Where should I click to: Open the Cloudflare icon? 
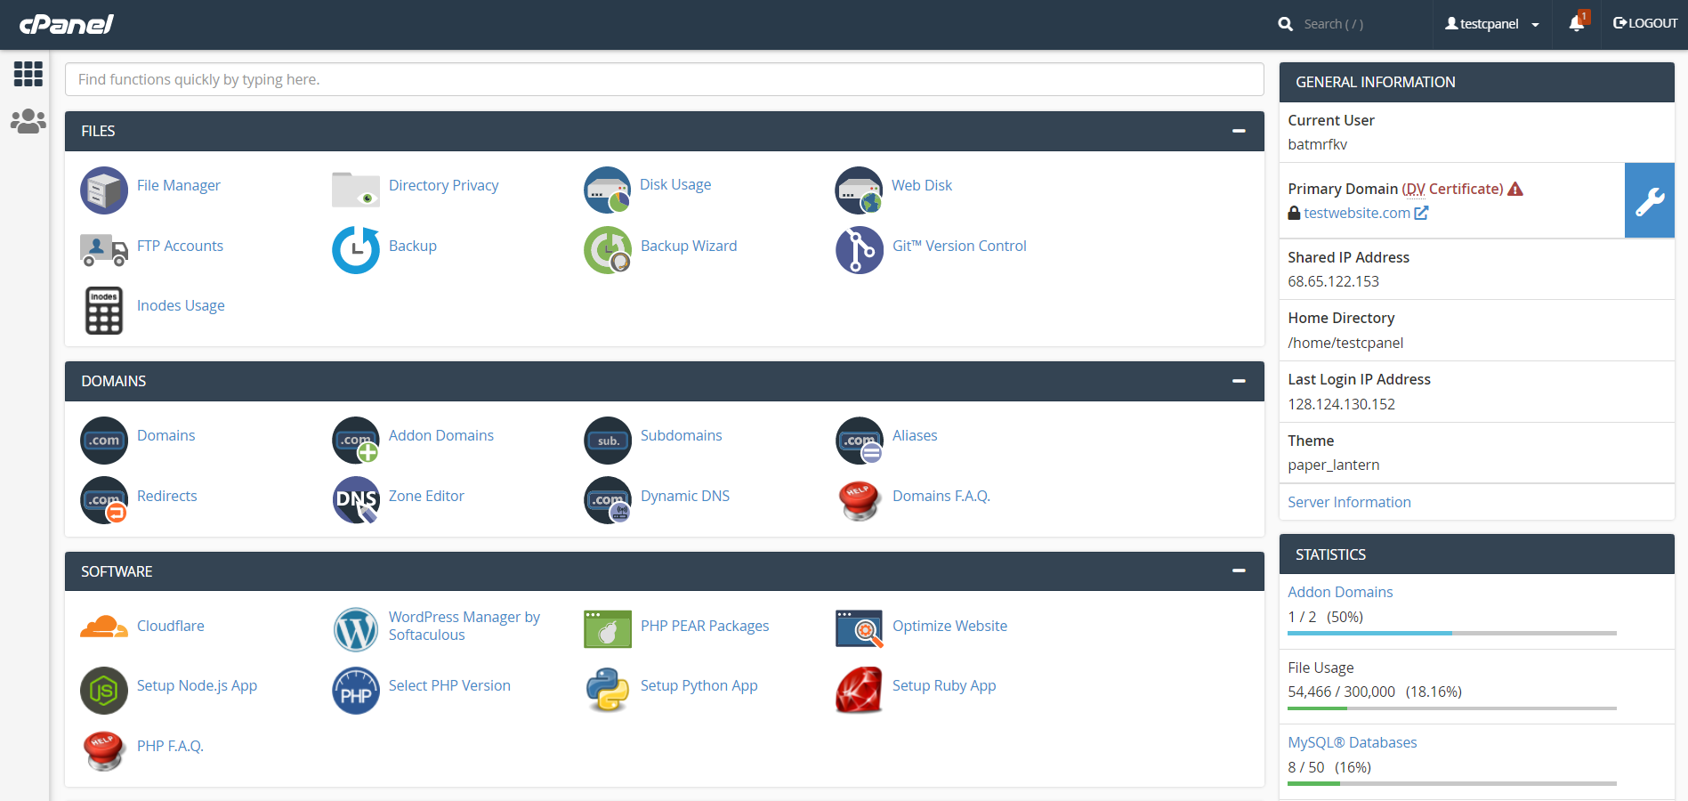click(x=104, y=627)
